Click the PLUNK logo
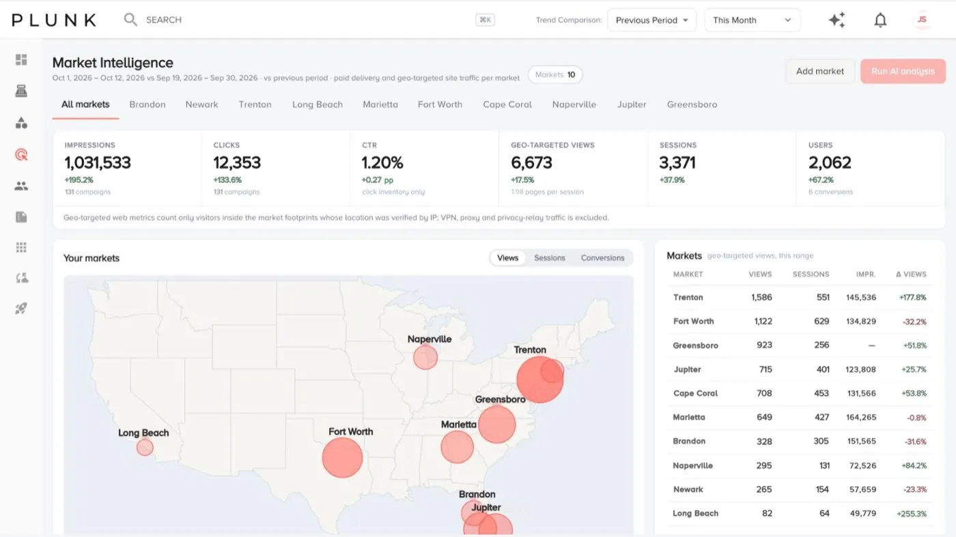 pyautogui.click(x=54, y=20)
